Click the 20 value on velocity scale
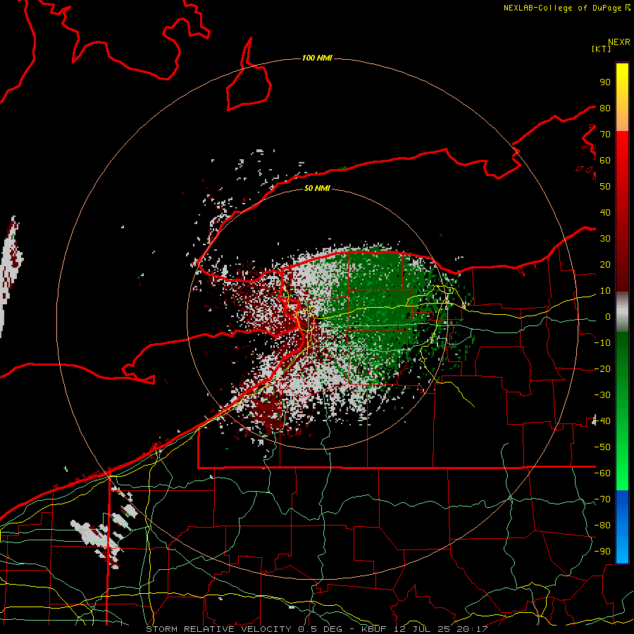The height and width of the screenshot is (634, 634). pyautogui.click(x=605, y=265)
